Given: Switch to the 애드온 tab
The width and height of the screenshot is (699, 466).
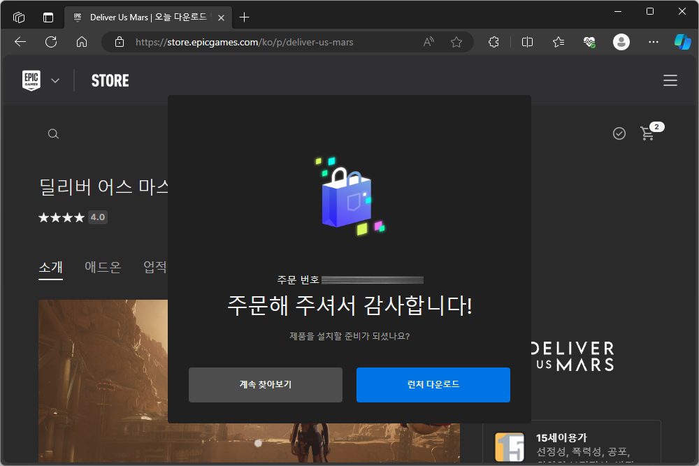Looking at the screenshot, I should click(103, 267).
